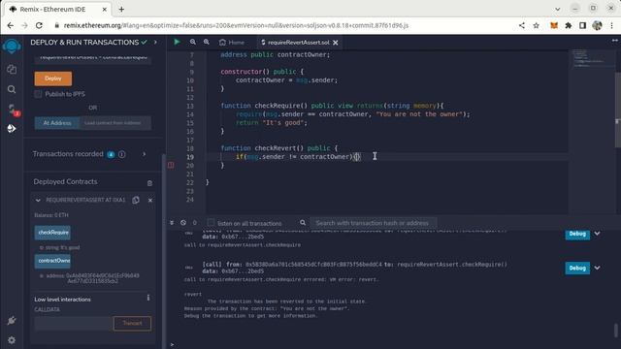Open the browser profile avatar

click(x=597, y=25)
